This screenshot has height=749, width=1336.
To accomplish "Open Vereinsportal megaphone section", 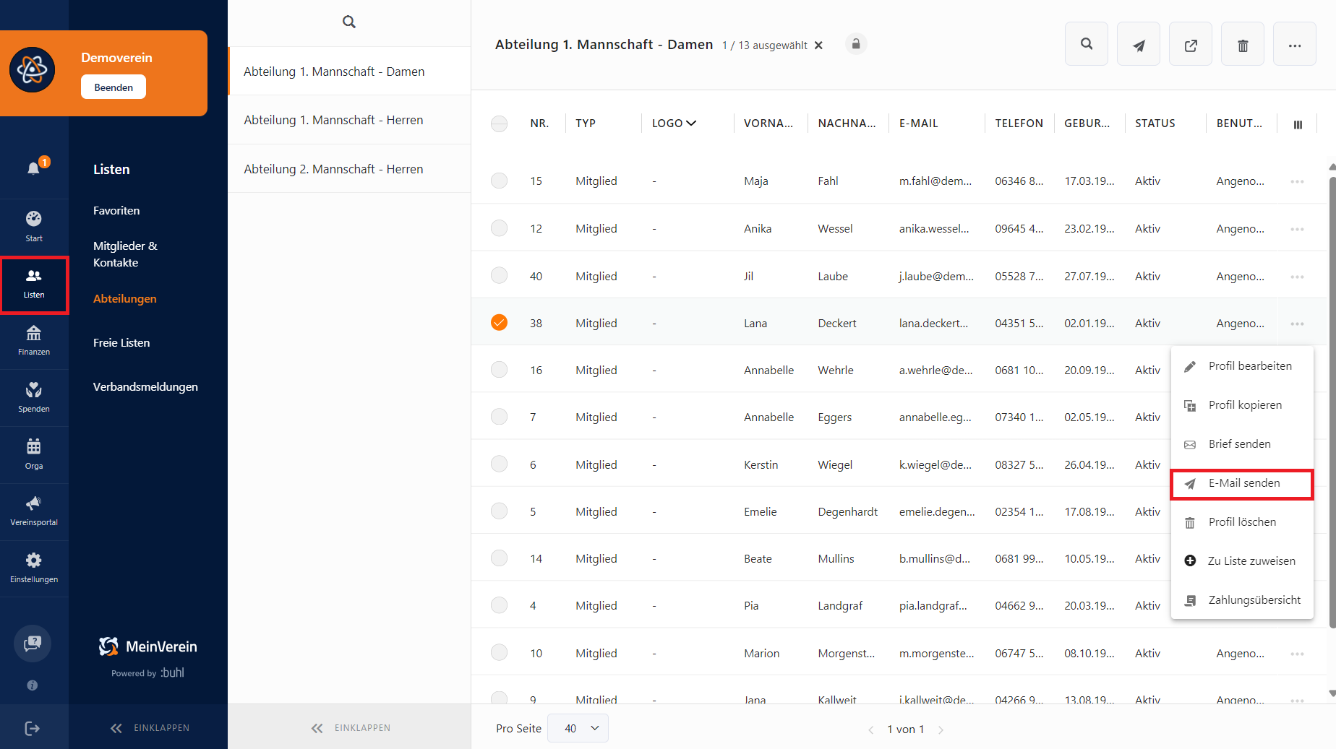I will click(34, 511).
